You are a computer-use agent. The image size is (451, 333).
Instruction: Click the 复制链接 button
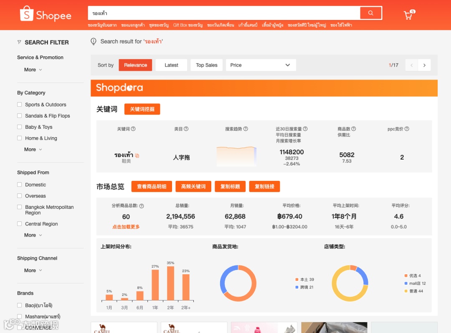tap(264, 186)
